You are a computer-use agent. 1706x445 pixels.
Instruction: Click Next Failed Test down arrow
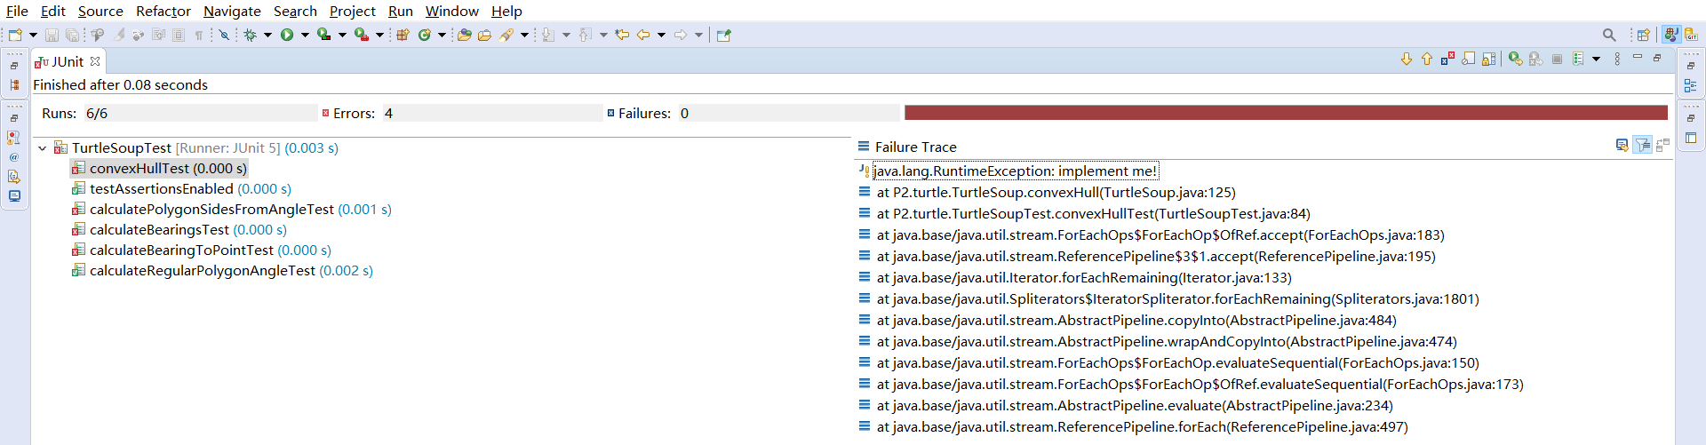(x=1407, y=59)
